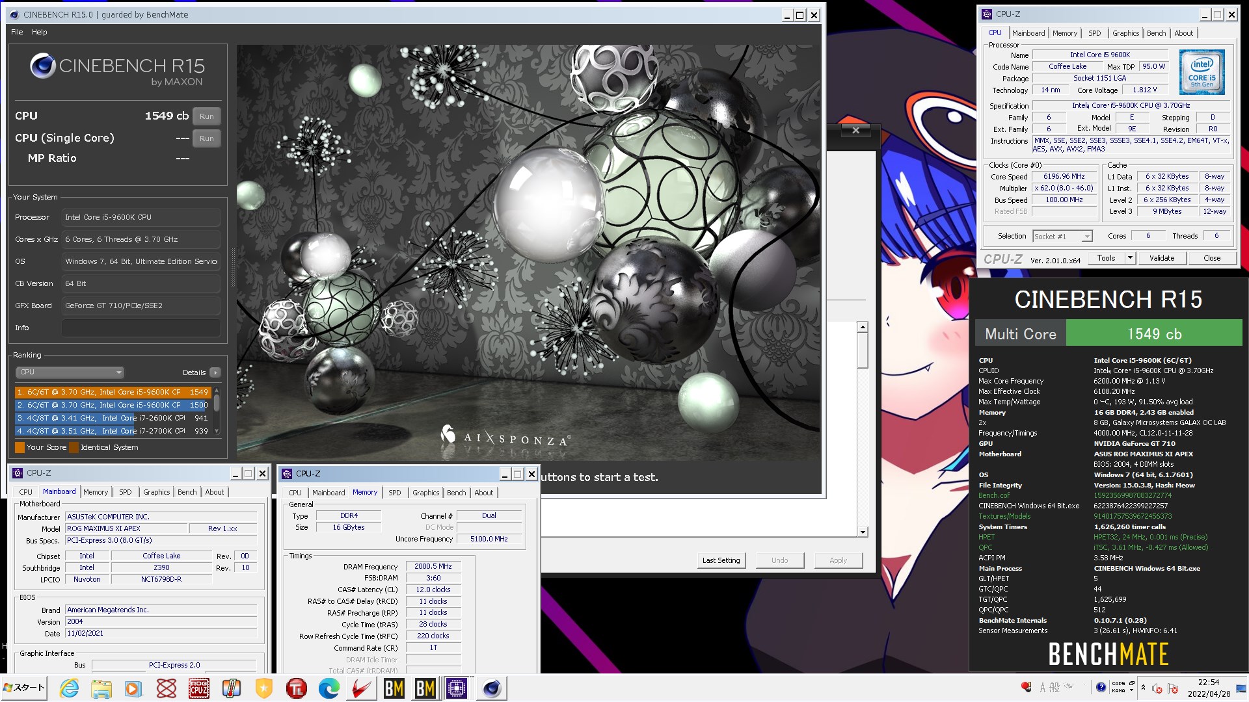Click the Intel Core i5 9th Gen logo
The height and width of the screenshot is (702, 1249).
coord(1202,73)
